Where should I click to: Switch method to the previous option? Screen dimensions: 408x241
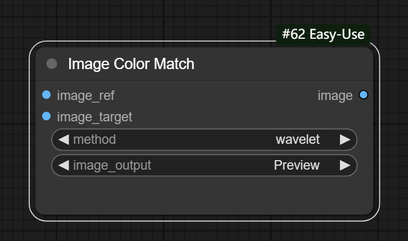click(64, 140)
